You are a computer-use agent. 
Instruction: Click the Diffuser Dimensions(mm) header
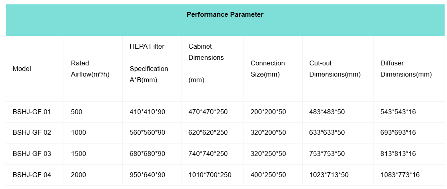406,69
